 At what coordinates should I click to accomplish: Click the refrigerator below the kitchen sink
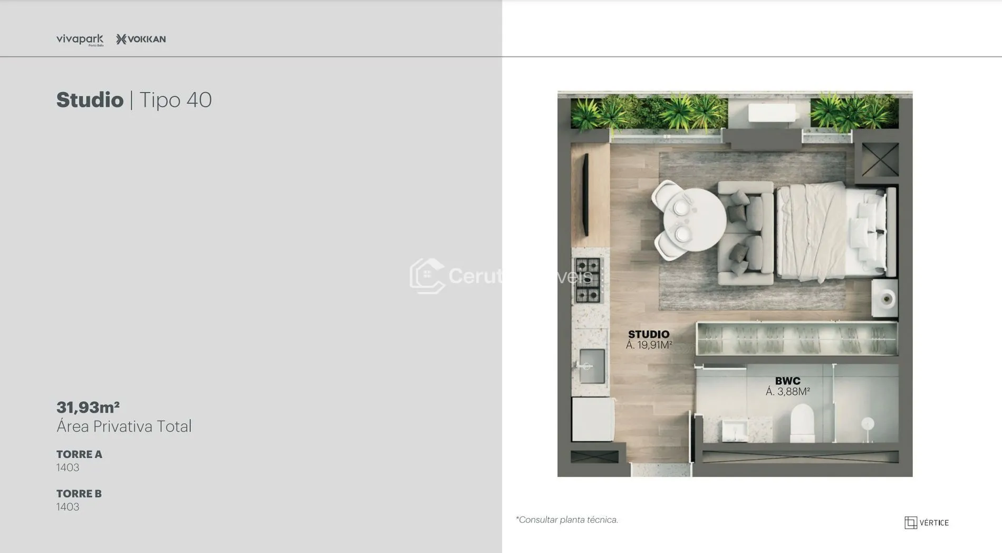coord(593,419)
